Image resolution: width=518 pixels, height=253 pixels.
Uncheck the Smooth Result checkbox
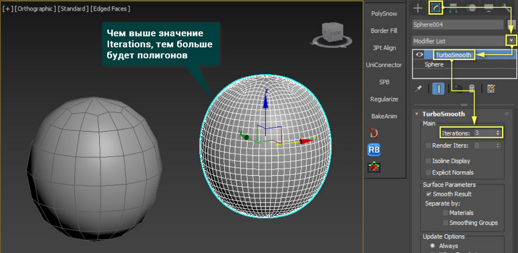tap(429, 194)
